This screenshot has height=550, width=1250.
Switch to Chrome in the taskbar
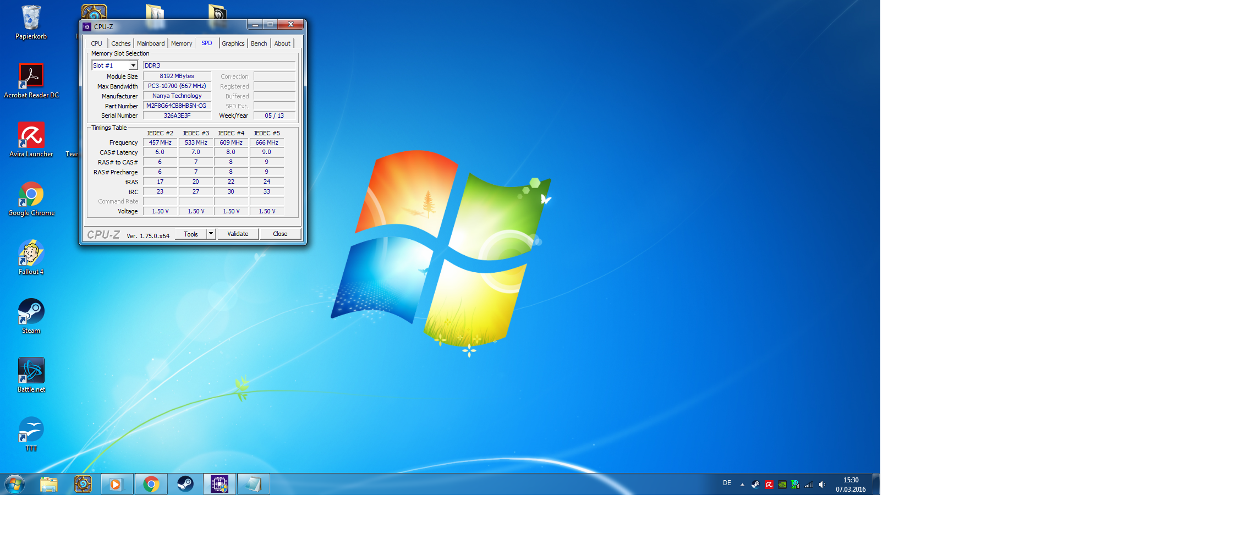tap(151, 484)
